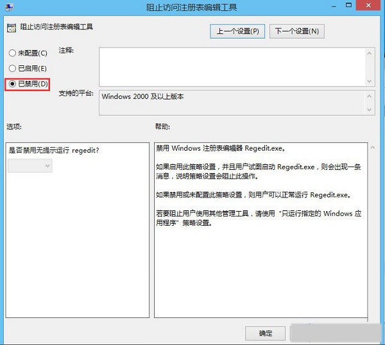Click the '是否禁用无提示运行 regedit?' label
385x345 pixels.
point(54,150)
